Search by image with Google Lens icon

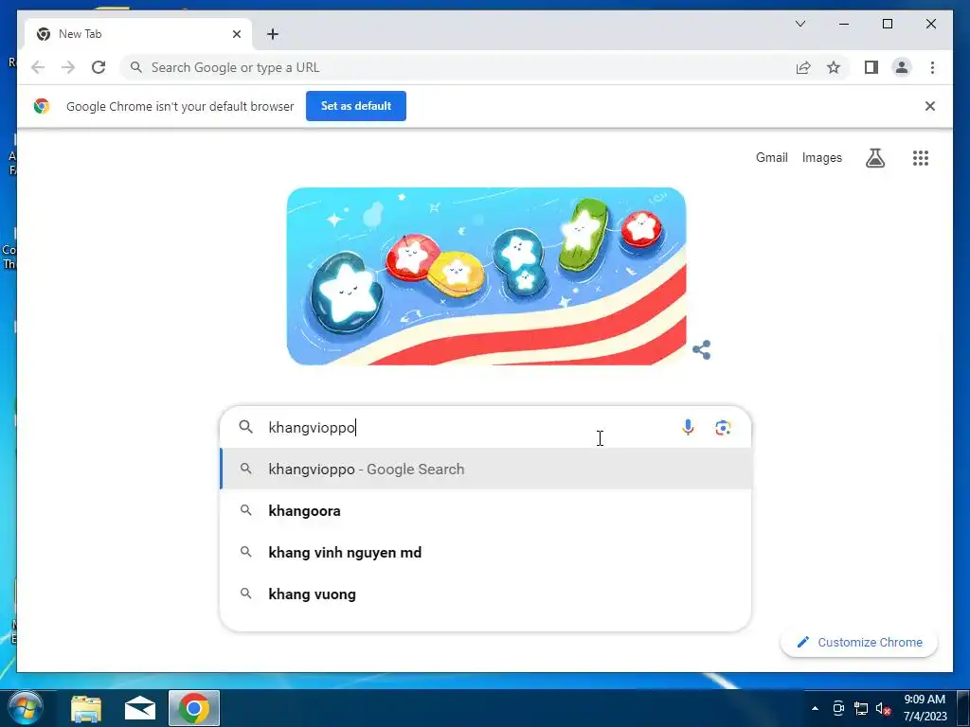pos(723,427)
